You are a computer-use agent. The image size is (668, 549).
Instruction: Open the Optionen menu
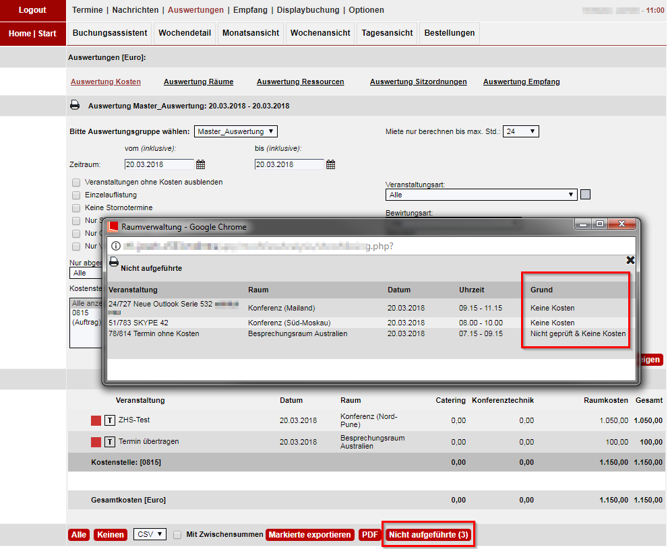(x=367, y=10)
